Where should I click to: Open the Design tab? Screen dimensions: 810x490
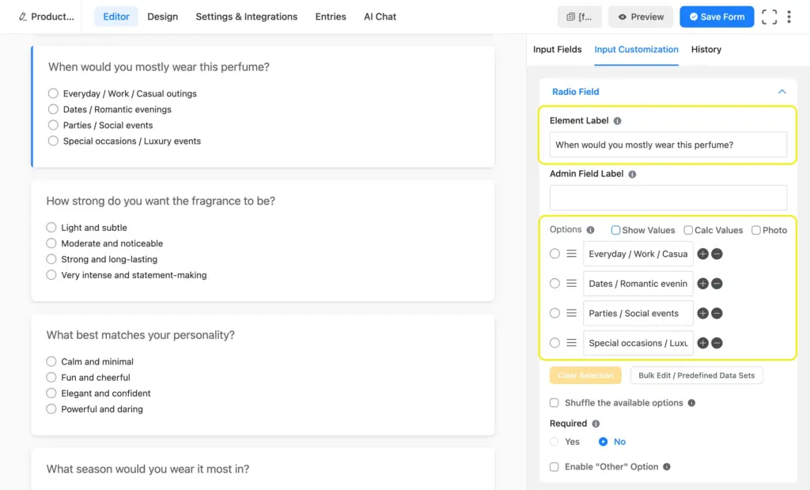163,17
